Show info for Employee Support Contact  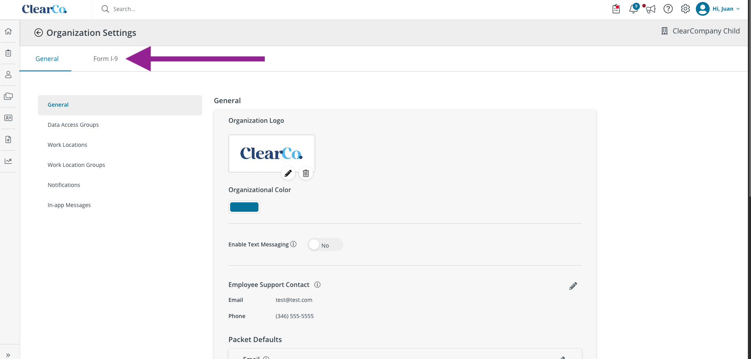coord(318,285)
